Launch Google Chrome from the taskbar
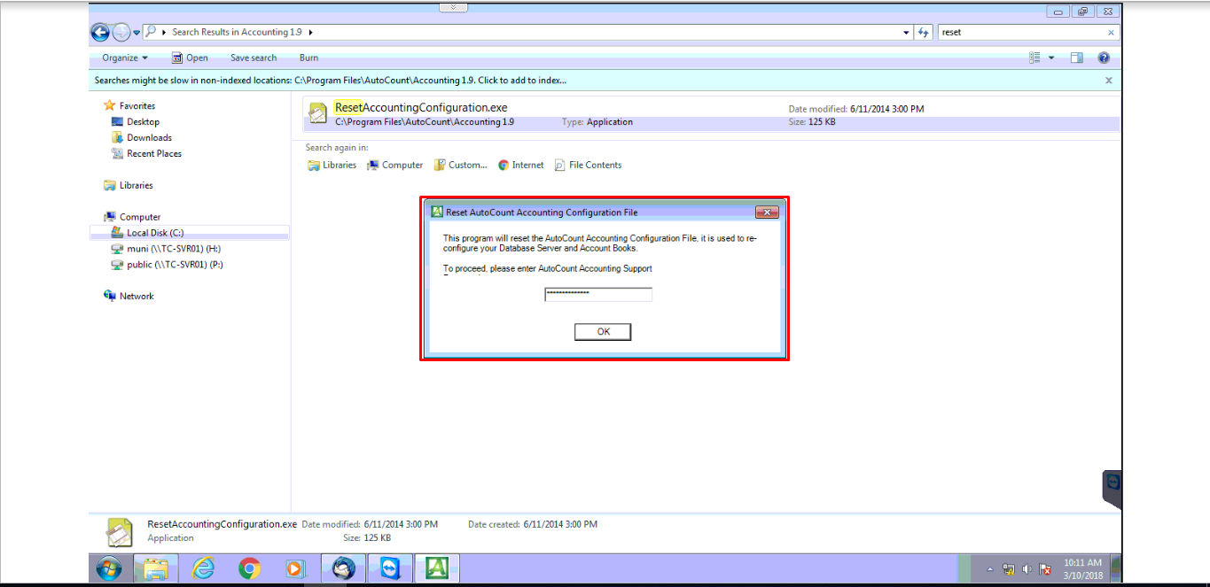 250,568
